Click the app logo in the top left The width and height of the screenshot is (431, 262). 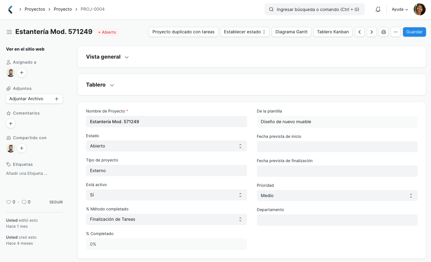[10, 9]
